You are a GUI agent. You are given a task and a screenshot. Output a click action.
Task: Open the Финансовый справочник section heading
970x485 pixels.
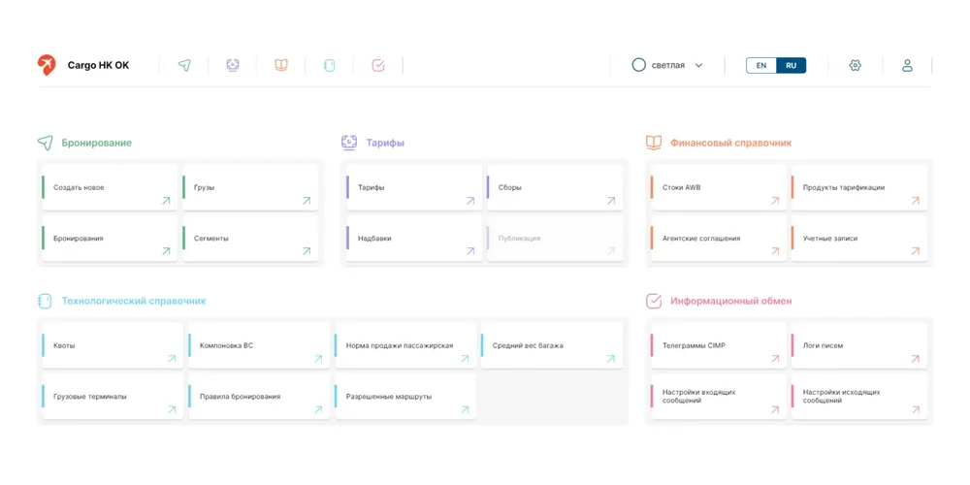click(x=729, y=143)
